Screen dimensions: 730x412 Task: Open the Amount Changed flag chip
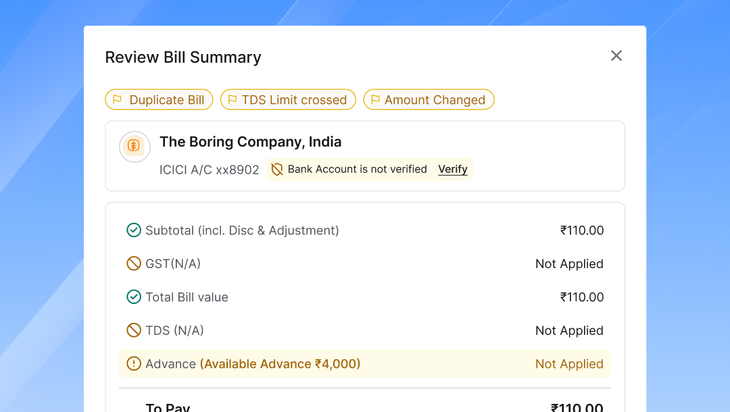(x=429, y=99)
